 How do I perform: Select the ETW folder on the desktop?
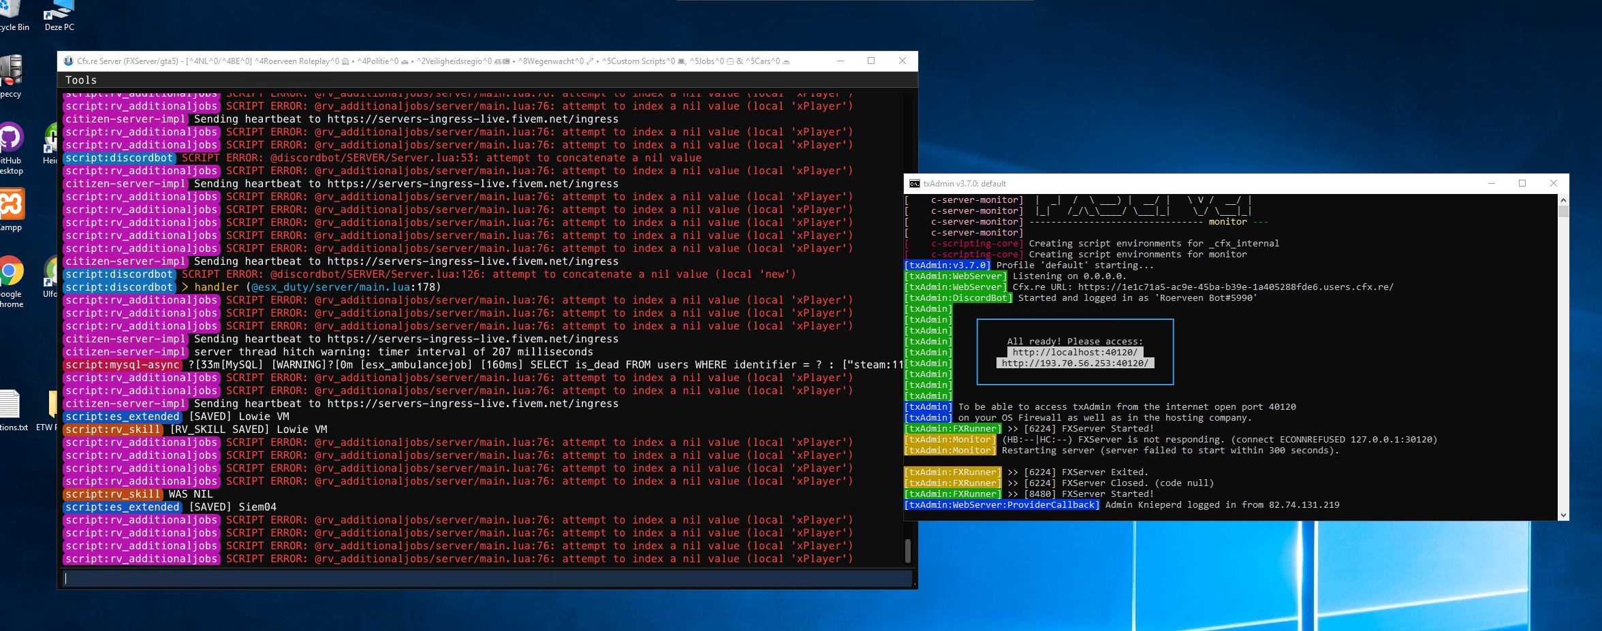(x=52, y=404)
